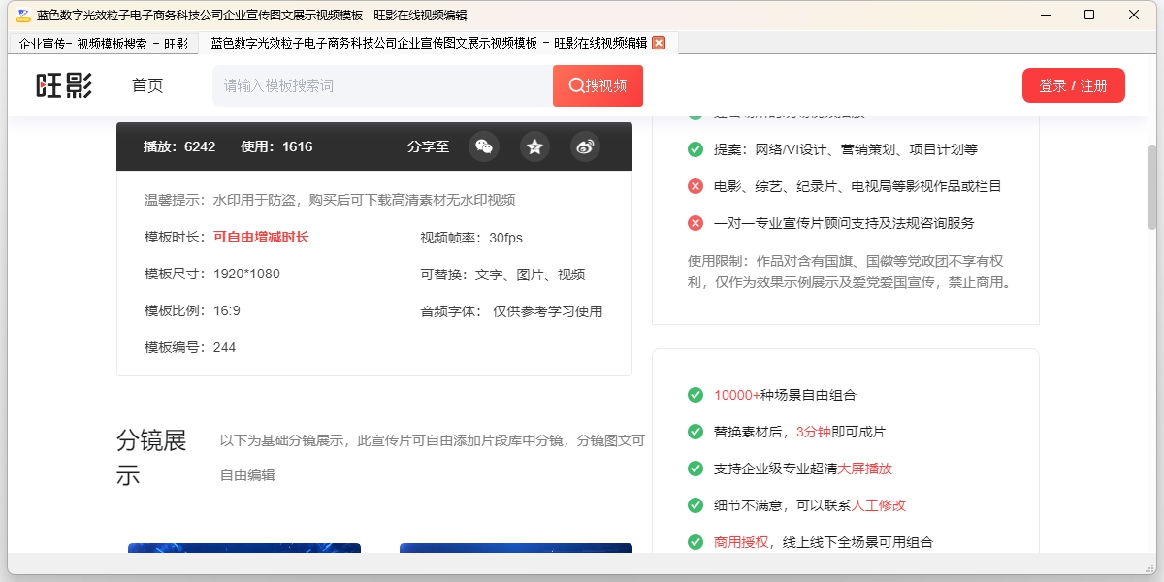The width and height of the screenshot is (1164, 582).
Task: Click red cross beside 电影、综艺、纪录片
Action: pos(695,186)
